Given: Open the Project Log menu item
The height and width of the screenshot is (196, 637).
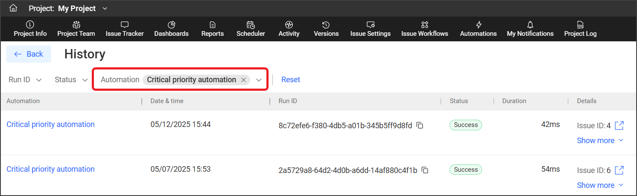Looking at the screenshot, I should coord(580,29).
